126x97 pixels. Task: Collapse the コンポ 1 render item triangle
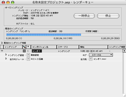2,51
